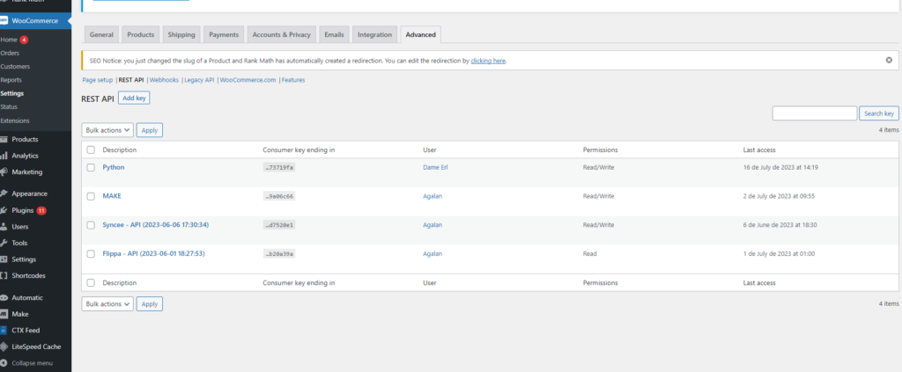
Task: Check the Python key row checkbox
Action: coord(91,168)
